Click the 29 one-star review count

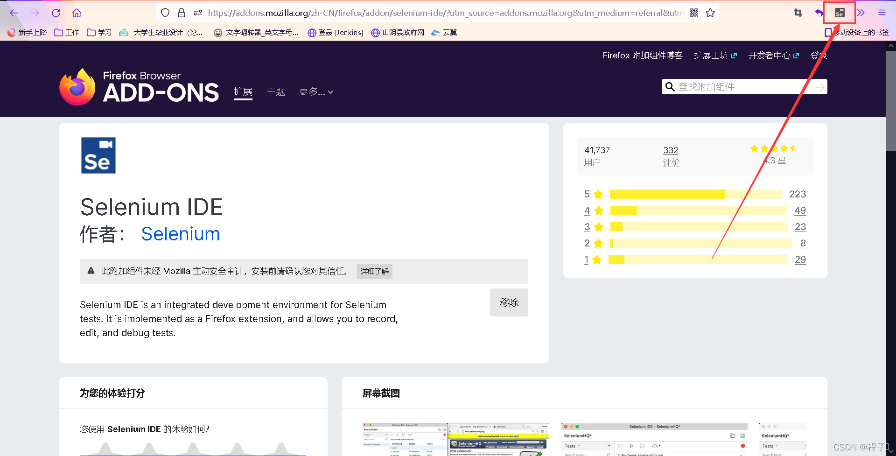pos(800,260)
